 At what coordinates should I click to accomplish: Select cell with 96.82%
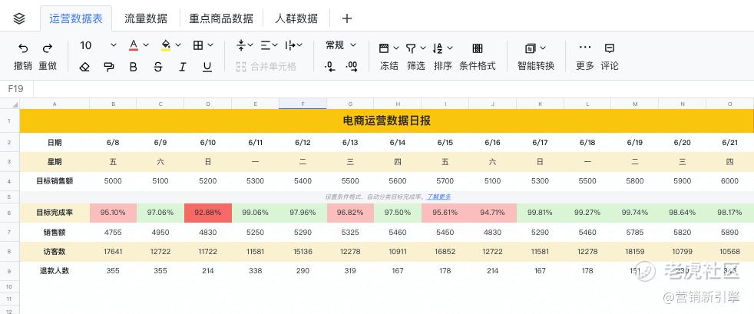(350, 213)
